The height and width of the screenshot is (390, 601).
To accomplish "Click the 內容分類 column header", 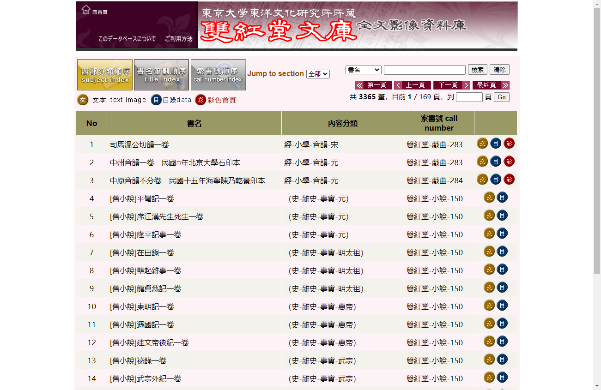I will point(343,123).
